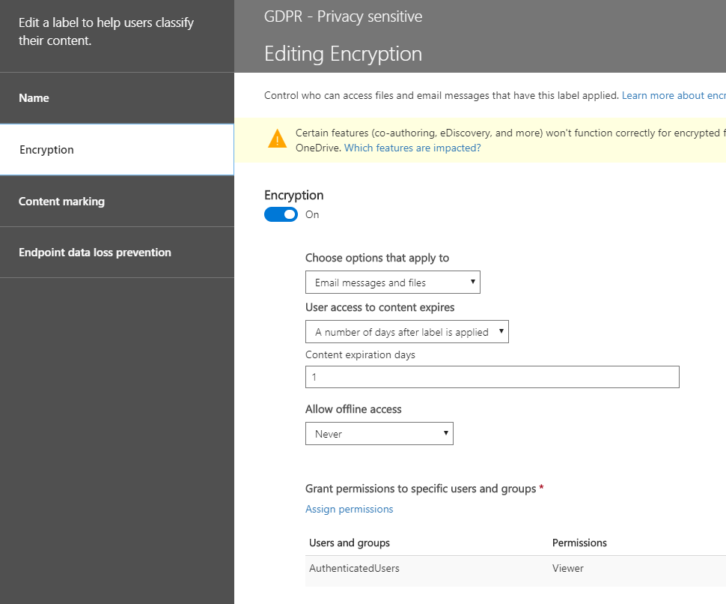Click the warning triangle icon
The width and height of the screenshot is (726, 604).
click(277, 139)
